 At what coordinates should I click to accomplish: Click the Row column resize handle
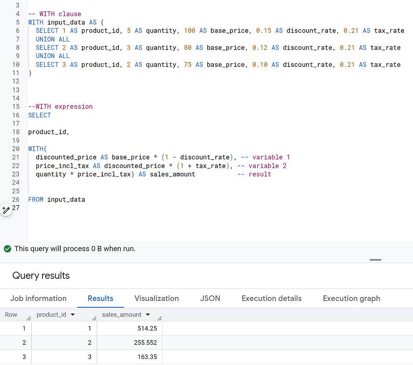point(29,318)
